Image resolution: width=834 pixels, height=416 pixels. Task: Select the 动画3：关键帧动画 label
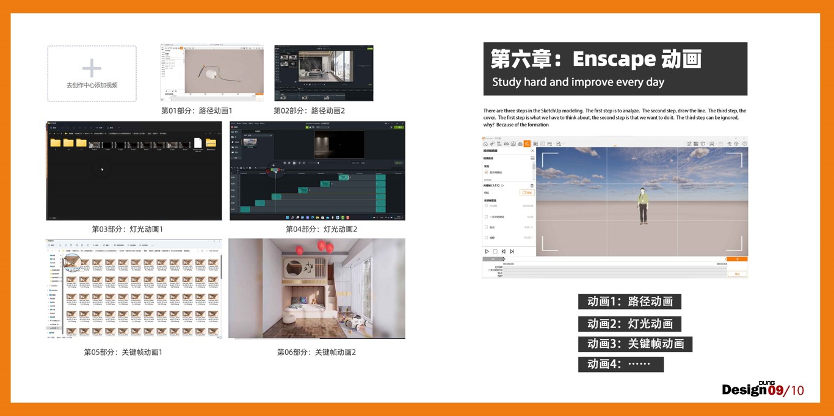[x=635, y=344]
